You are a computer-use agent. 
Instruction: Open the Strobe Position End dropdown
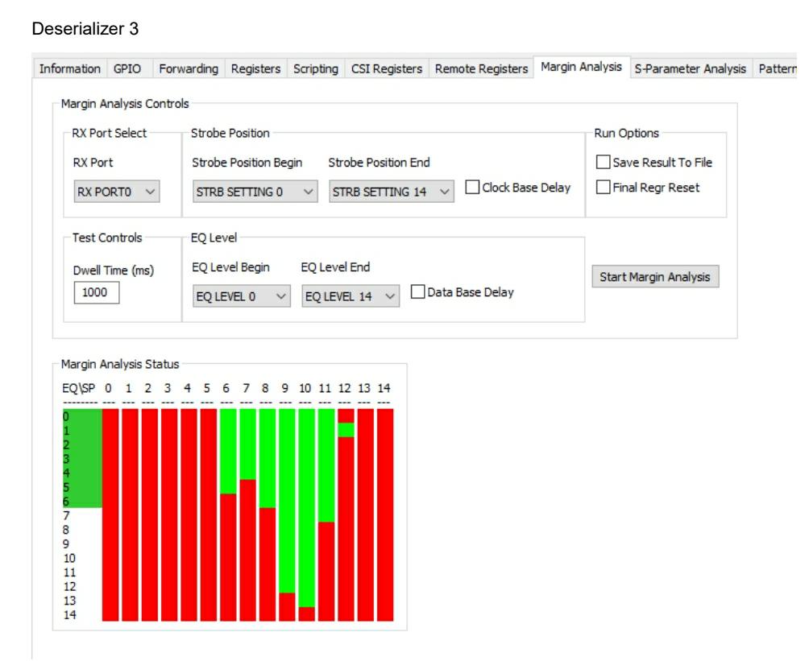point(392,192)
